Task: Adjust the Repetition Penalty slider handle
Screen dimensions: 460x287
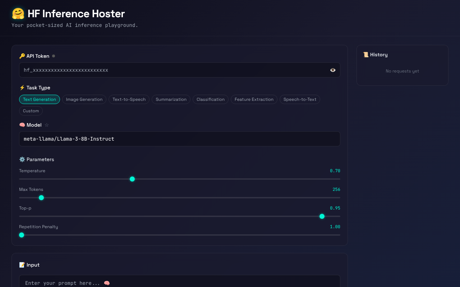Action: pos(22,235)
